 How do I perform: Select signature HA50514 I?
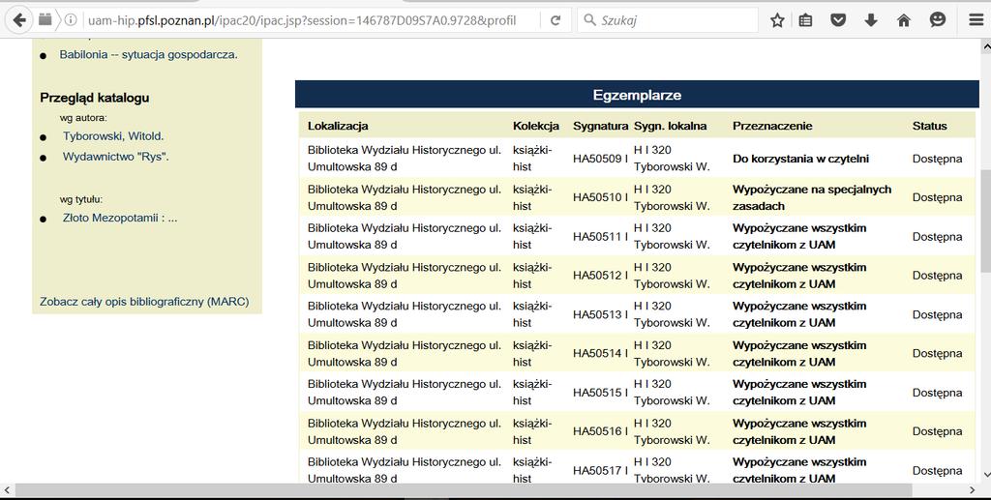pos(600,354)
